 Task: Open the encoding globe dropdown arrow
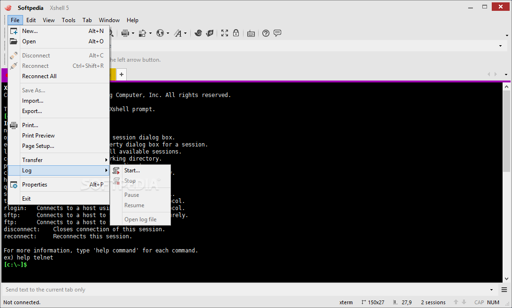168,33
